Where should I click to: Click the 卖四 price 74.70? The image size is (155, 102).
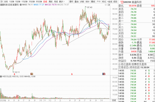point(134,12)
